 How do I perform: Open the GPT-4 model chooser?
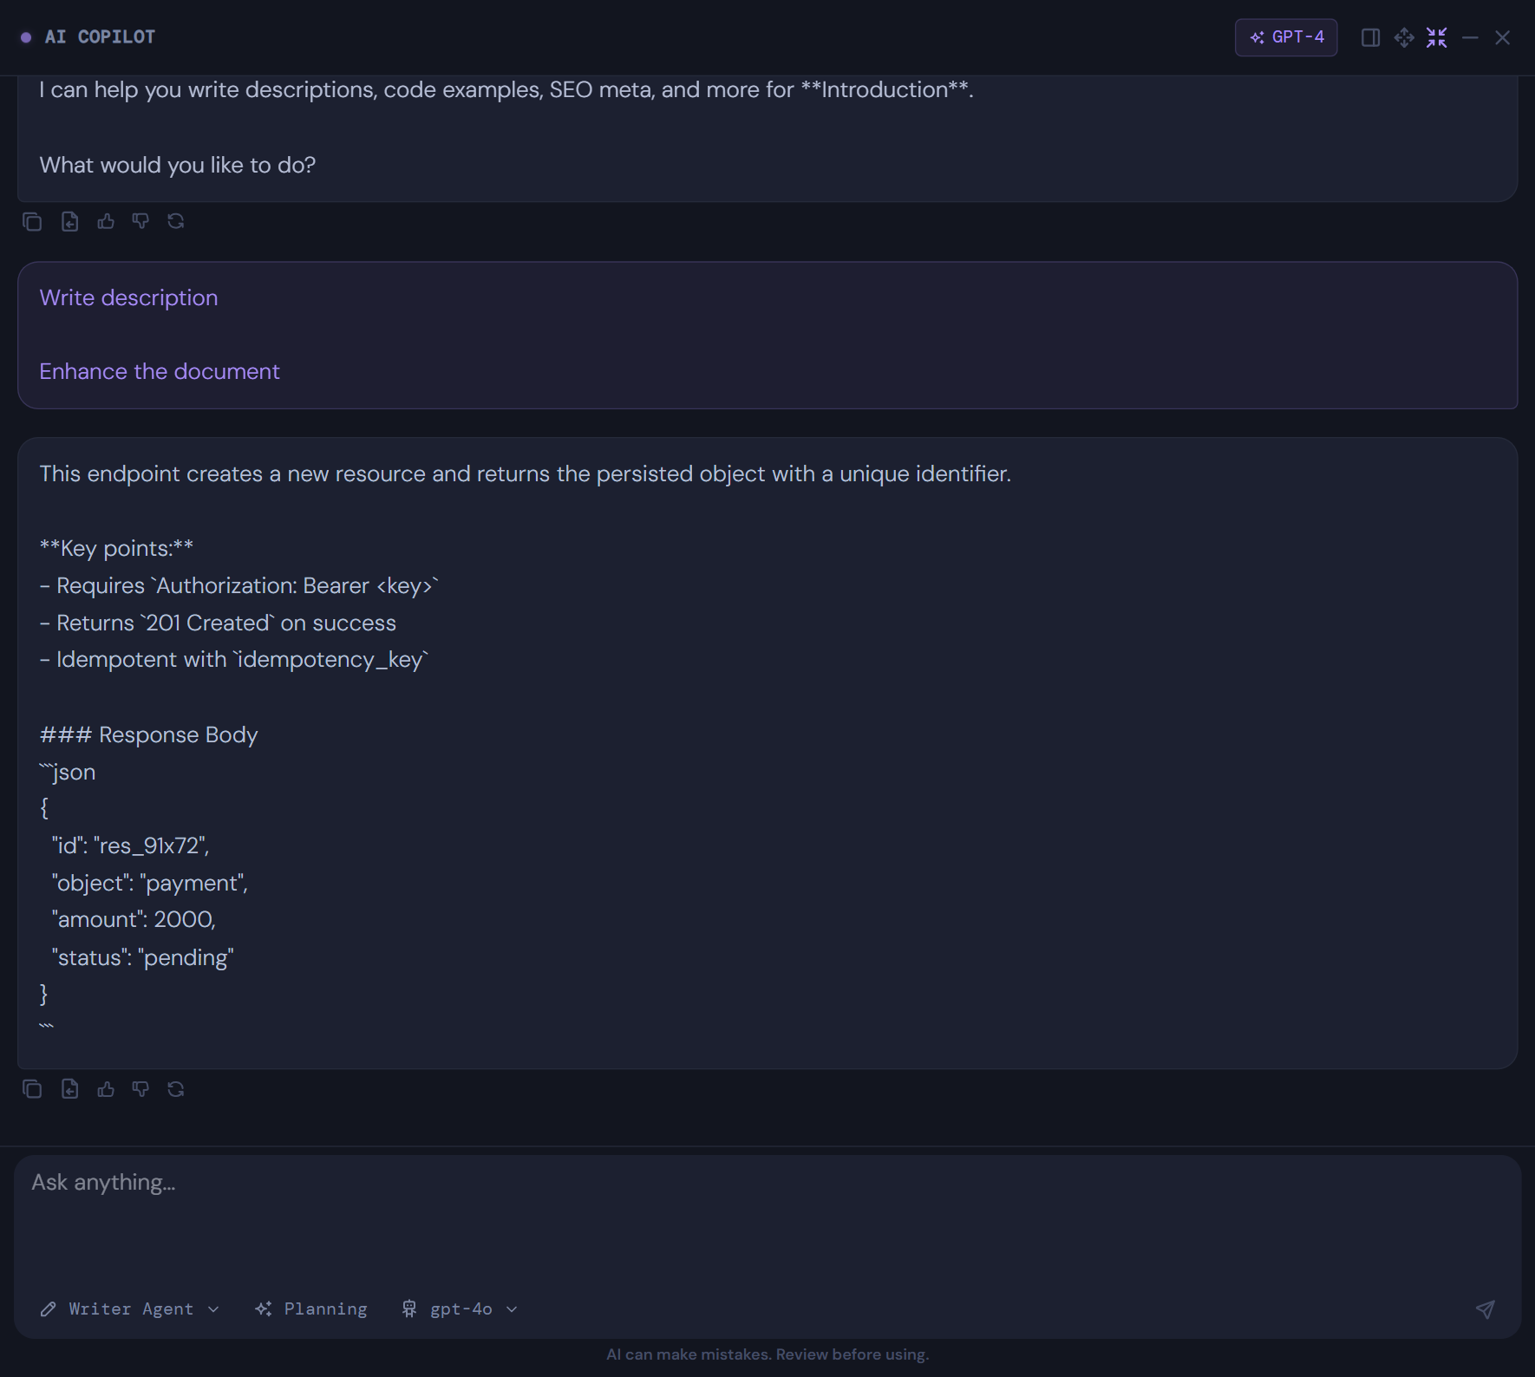(1285, 37)
